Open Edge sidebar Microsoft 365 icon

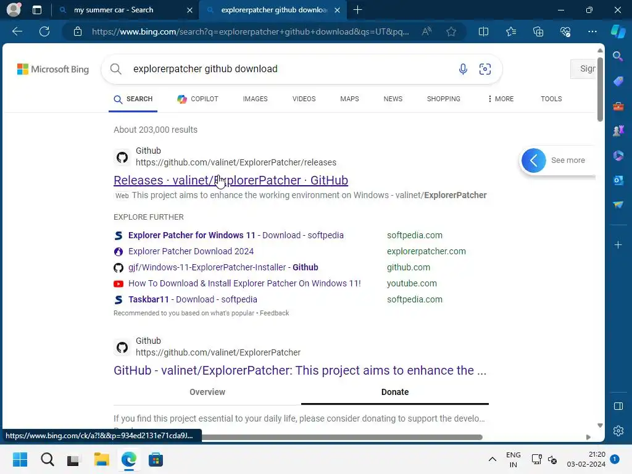[617, 156]
